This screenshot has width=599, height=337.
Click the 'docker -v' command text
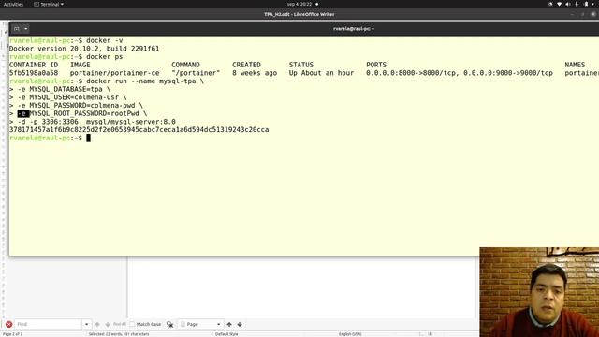[104, 40]
